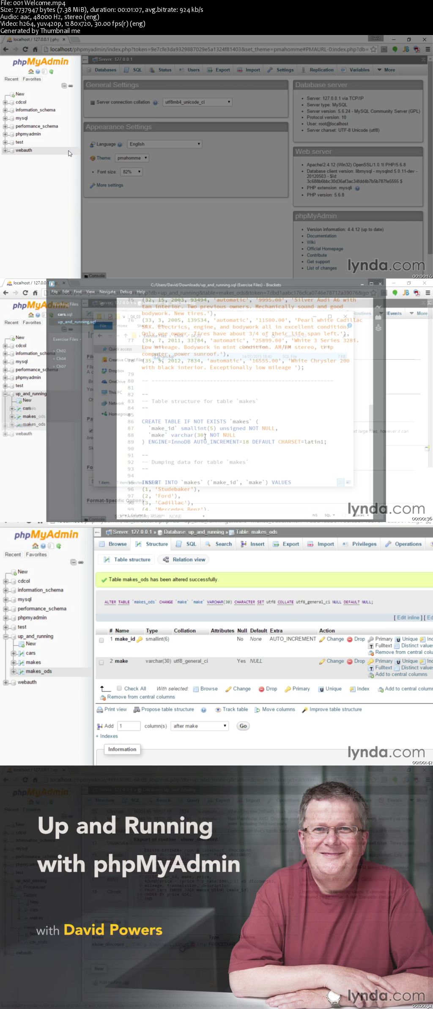Click Drop icon in make row

click(x=350, y=661)
